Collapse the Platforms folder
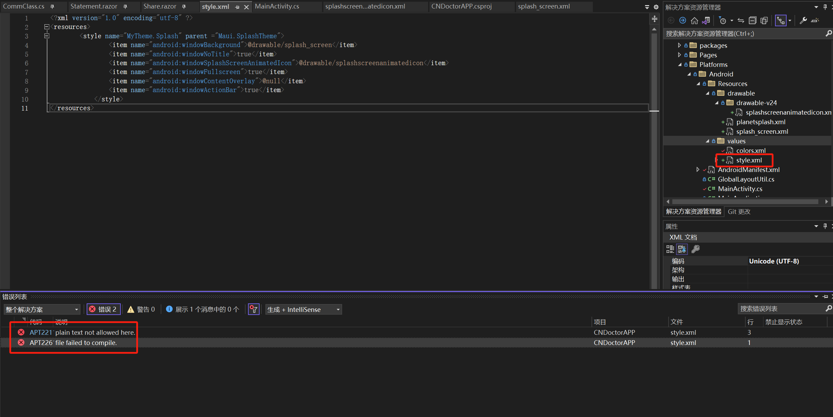Image resolution: width=833 pixels, height=417 pixels. (x=679, y=64)
